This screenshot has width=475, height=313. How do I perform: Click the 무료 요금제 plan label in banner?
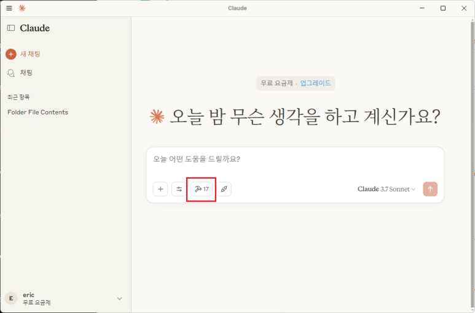(277, 83)
